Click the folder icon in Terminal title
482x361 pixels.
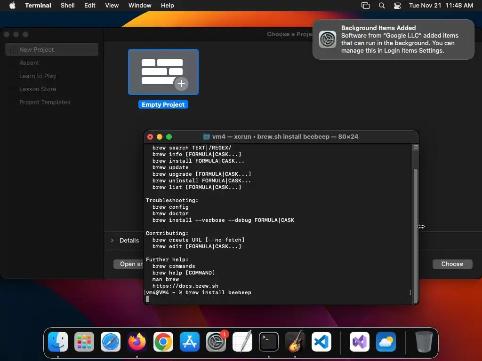pos(207,137)
